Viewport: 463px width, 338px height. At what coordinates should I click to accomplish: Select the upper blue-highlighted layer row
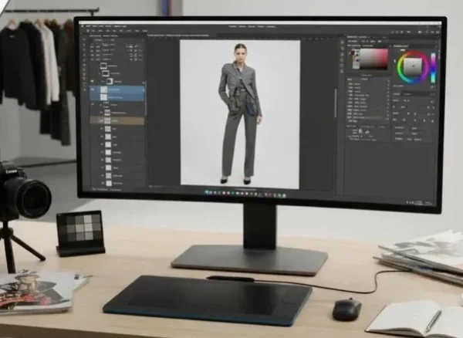click(x=117, y=90)
